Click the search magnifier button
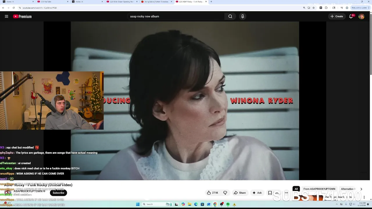Screen dimensions: 372x209 click(230, 17)
